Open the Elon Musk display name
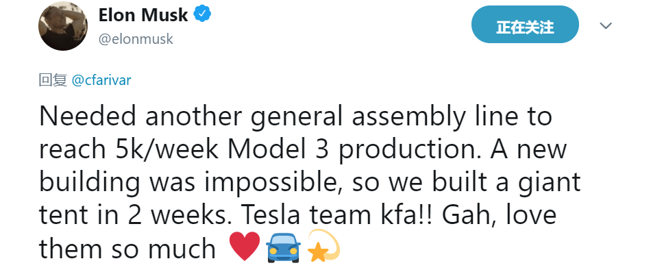Image resolution: width=651 pixels, height=272 pixels. coord(143,15)
